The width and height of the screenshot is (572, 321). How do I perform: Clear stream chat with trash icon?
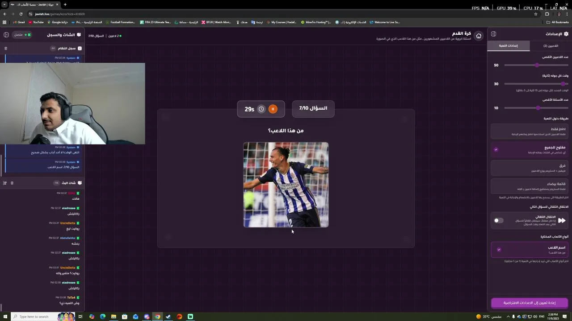click(12, 183)
